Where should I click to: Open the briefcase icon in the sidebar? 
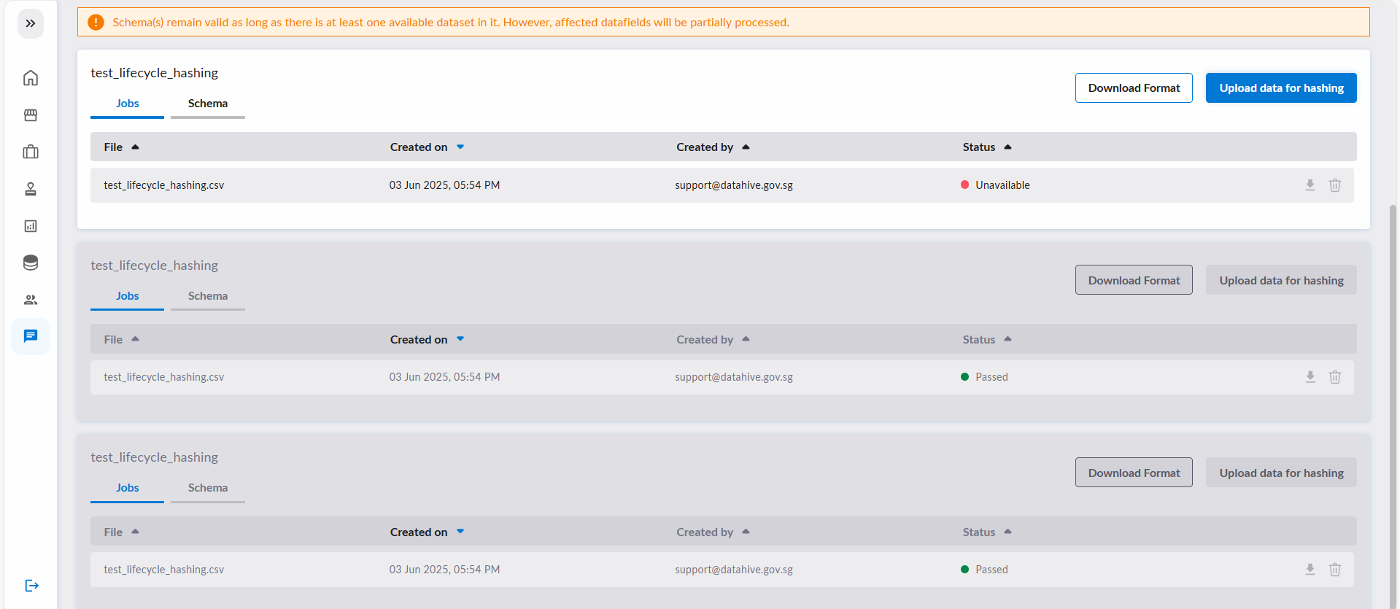click(x=31, y=152)
